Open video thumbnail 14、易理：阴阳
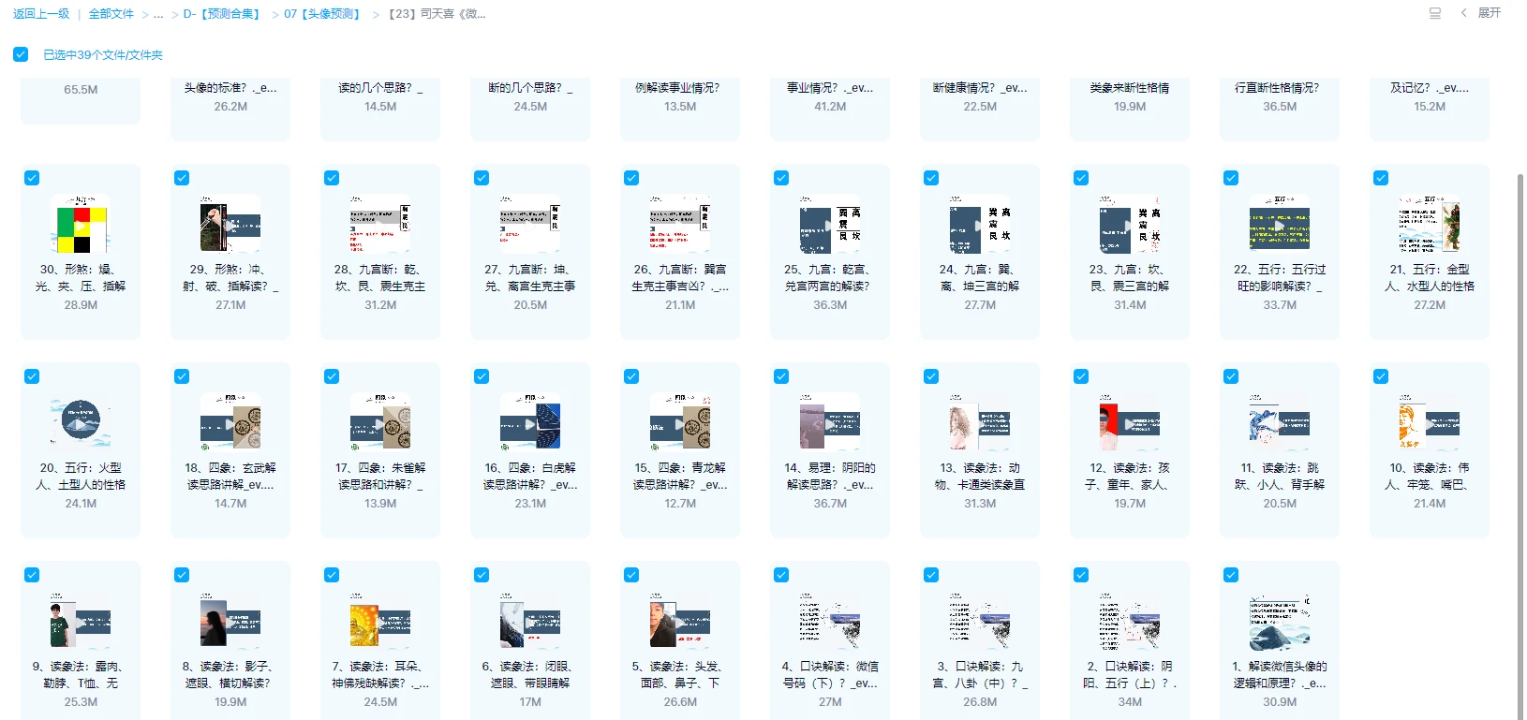Viewport: 1527px width, 720px height. pyautogui.click(x=830, y=423)
